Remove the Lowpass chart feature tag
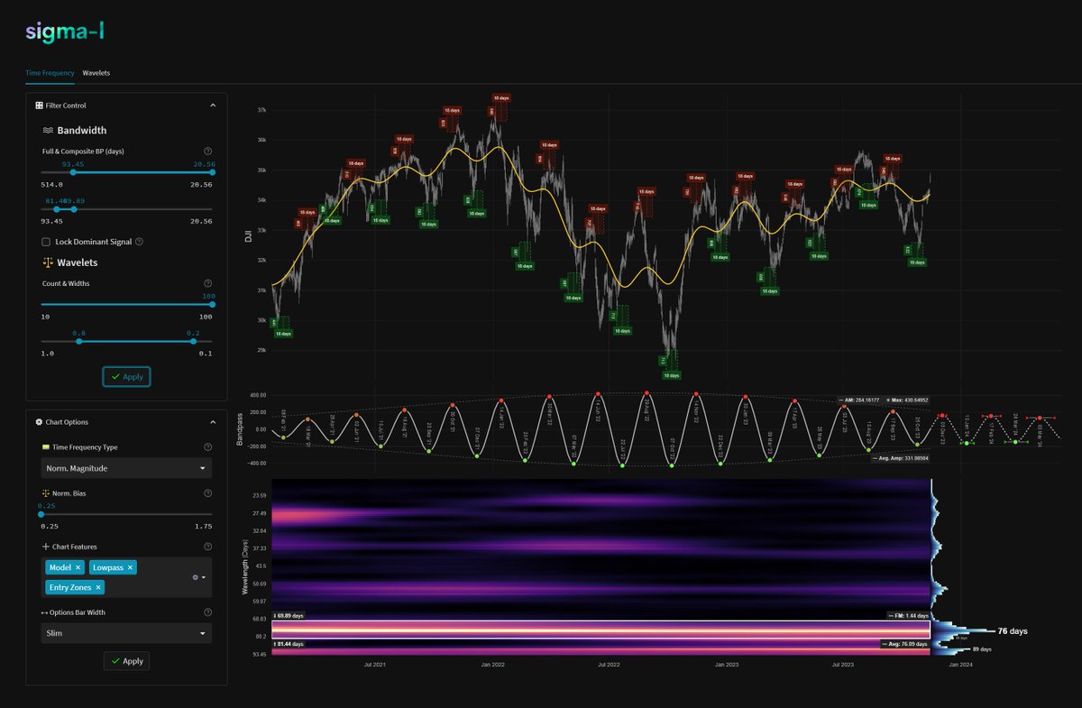 (x=131, y=567)
